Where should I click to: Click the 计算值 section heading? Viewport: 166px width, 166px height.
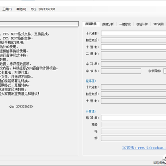tap(91, 111)
